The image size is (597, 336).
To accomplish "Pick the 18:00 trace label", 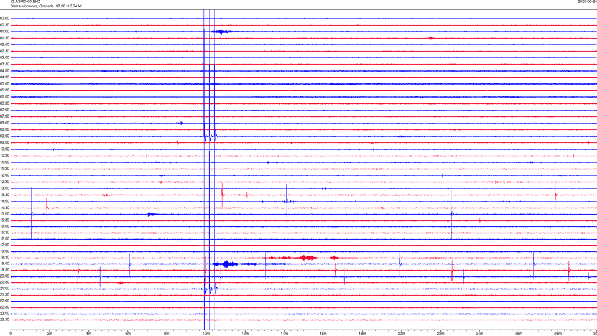I will pyautogui.click(x=4, y=251).
